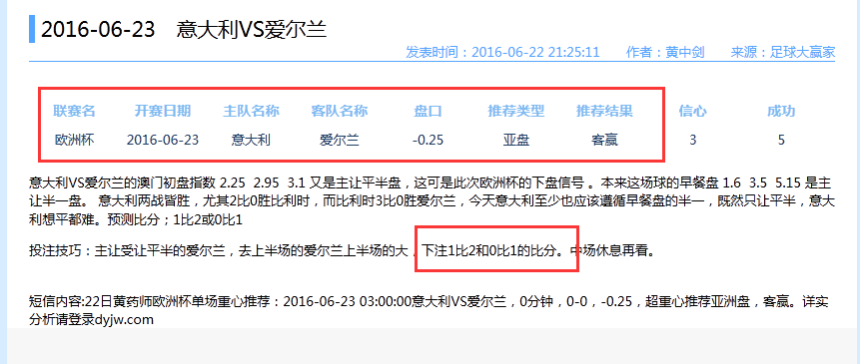Viewport: 860px width, 364px height.
Task: Click the author label 作者：黄中剑
Action: 665,53
